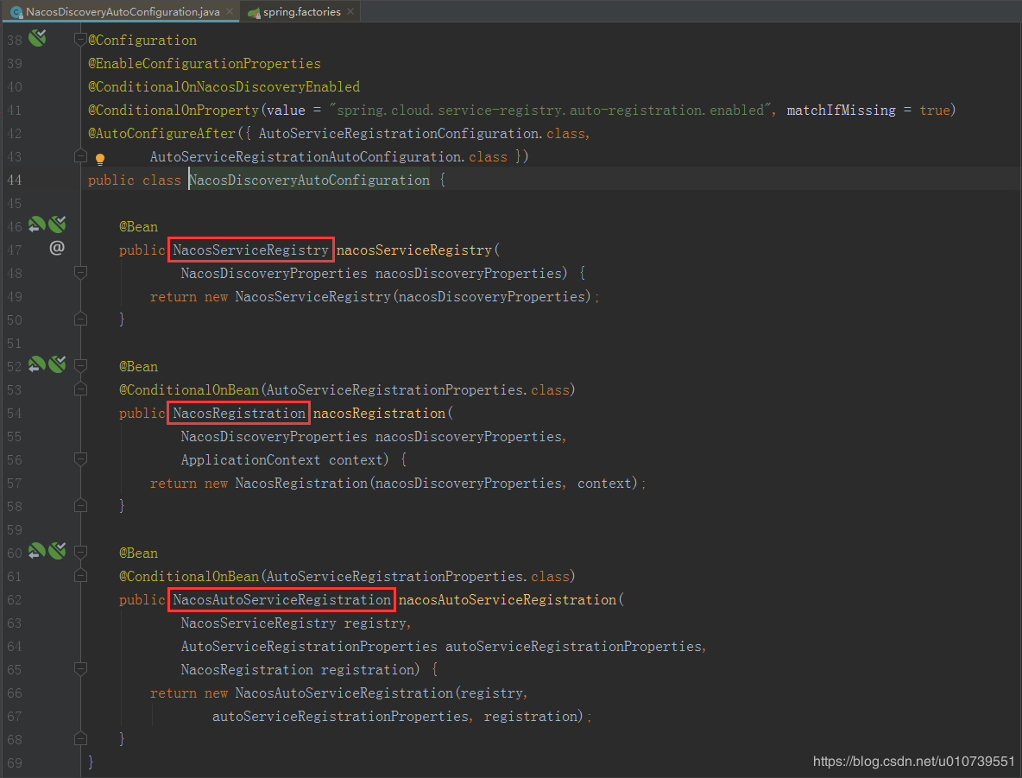The height and width of the screenshot is (778, 1022).
Task: Collapse fold marker at line 48
Action: click(80, 273)
